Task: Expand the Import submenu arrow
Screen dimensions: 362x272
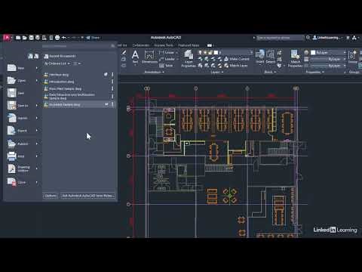Action: click(x=37, y=118)
